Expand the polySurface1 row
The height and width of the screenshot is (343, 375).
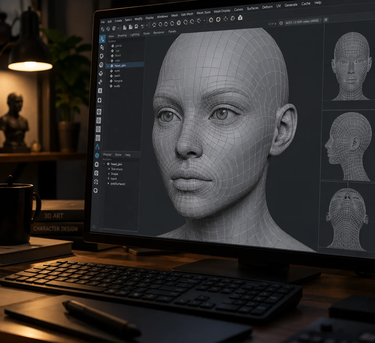click(x=108, y=183)
